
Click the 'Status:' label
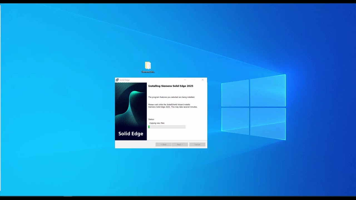pyautogui.click(x=151, y=119)
